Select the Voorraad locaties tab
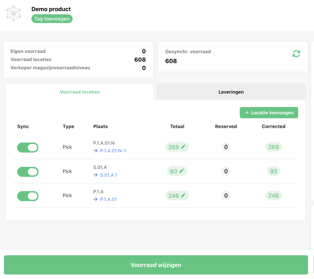Viewport: 314px width, 279px height. [x=80, y=92]
